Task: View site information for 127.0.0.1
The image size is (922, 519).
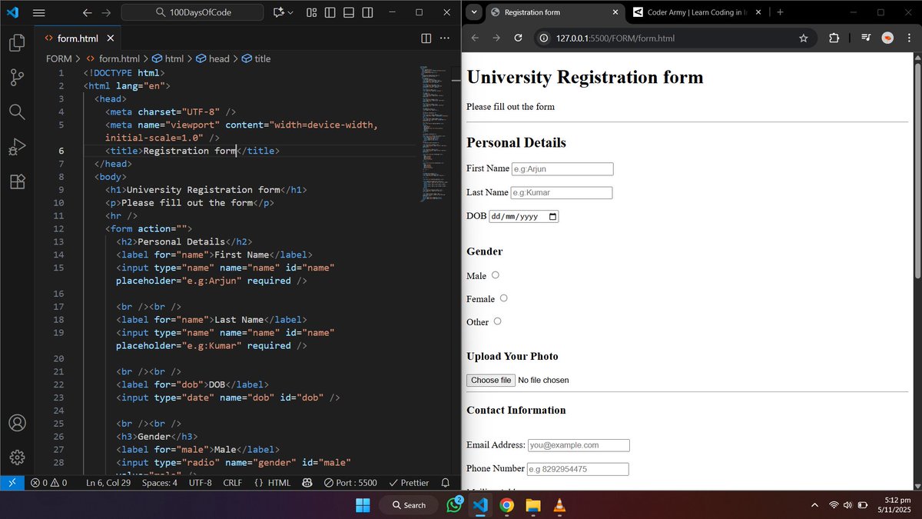Action: tap(543, 38)
